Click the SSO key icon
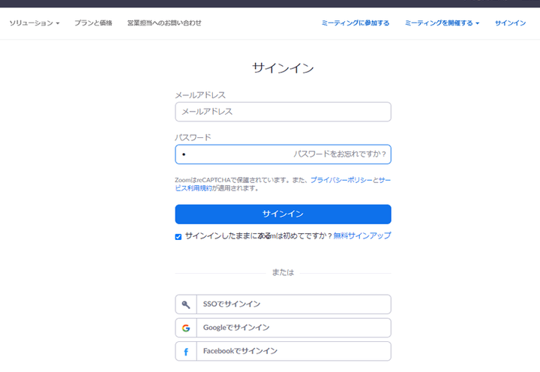Image resolution: width=540 pixels, height=372 pixels. pos(186,304)
